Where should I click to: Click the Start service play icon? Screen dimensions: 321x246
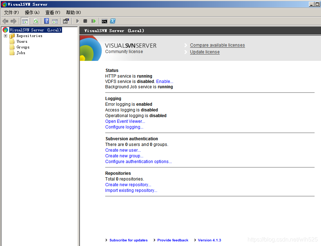(x=77, y=21)
